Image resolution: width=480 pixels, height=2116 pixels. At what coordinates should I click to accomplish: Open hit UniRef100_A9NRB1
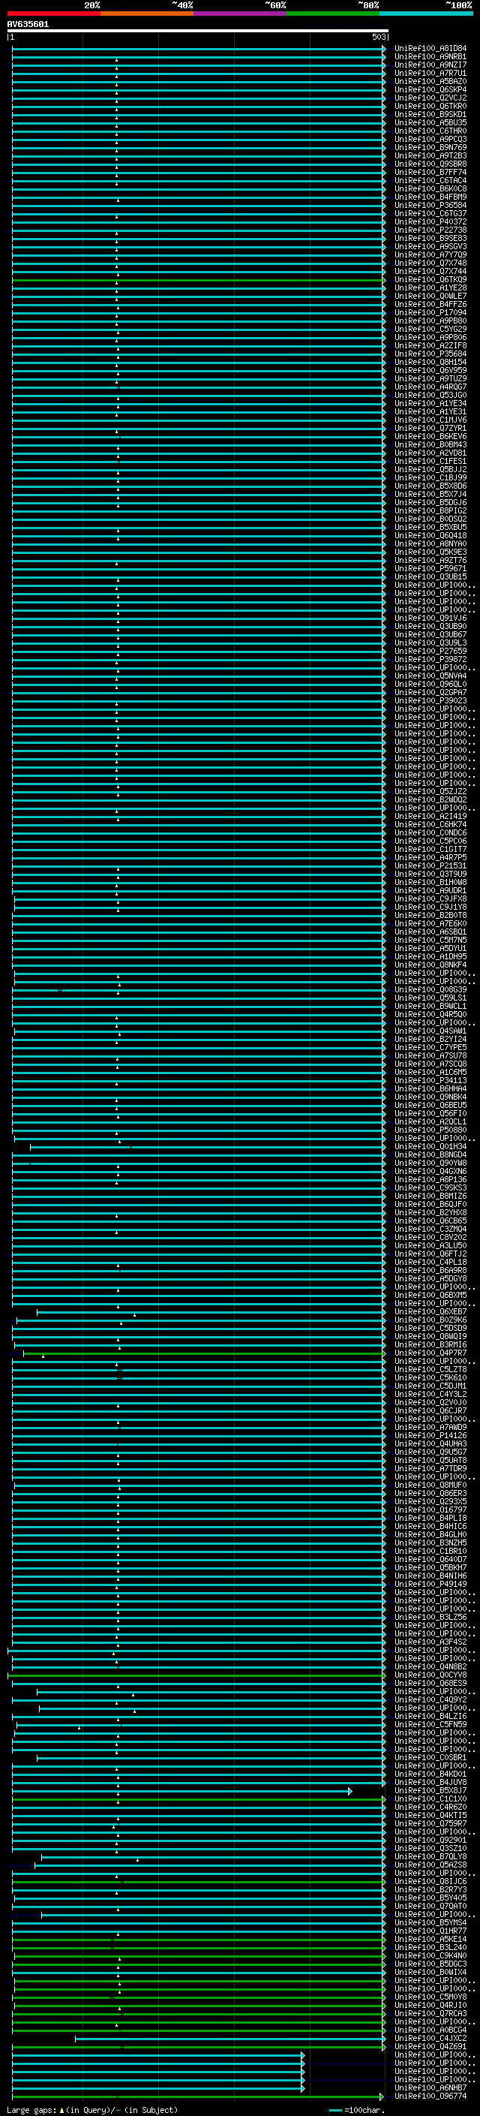[430, 57]
